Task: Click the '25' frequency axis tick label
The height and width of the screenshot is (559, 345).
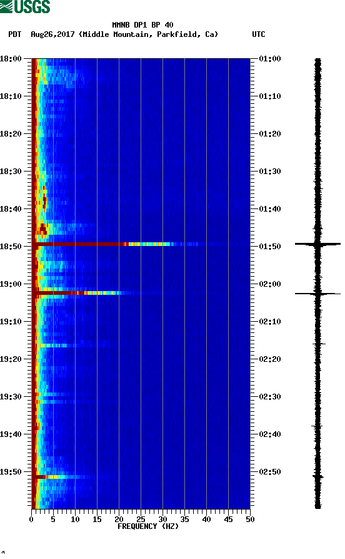Action: click(141, 520)
